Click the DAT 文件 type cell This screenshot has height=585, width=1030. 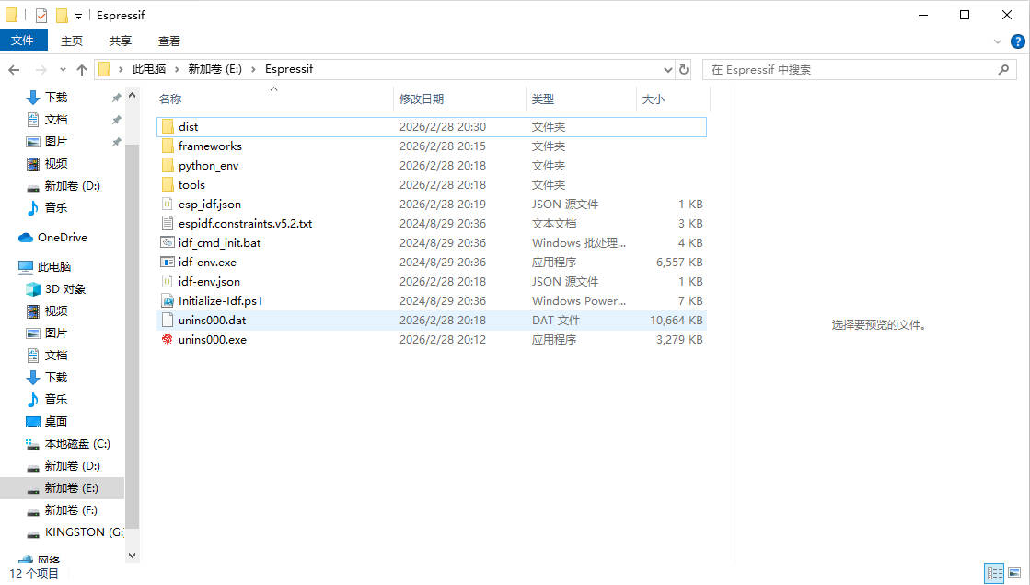pos(556,320)
